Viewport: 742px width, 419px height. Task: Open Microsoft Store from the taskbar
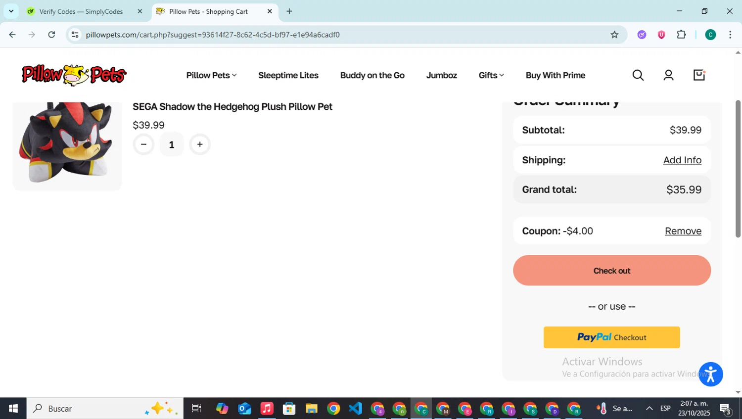click(289, 409)
